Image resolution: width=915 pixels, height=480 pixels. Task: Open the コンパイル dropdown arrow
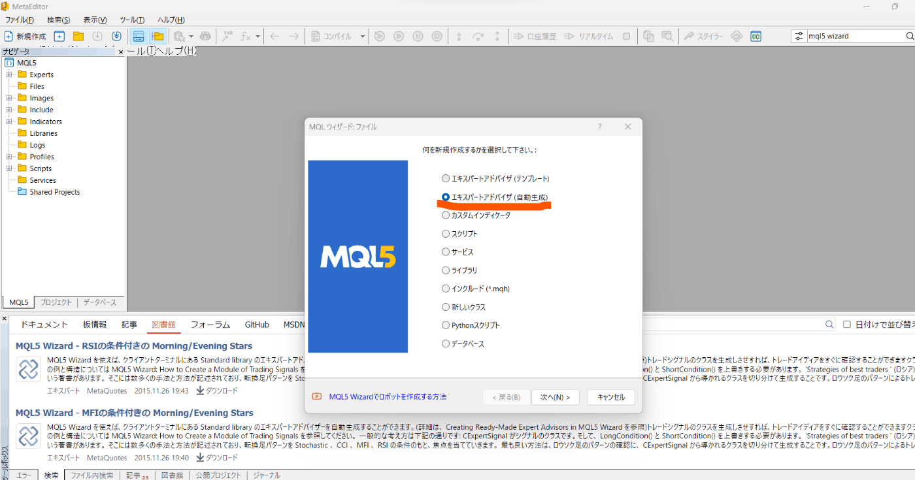tap(363, 37)
